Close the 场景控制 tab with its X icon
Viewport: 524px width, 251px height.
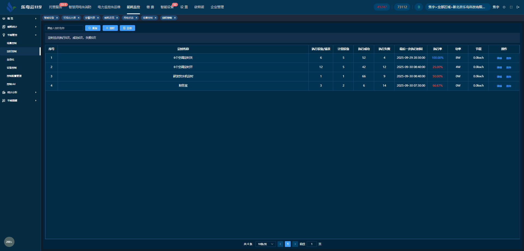pyautogui.click(x=156, y=18)
